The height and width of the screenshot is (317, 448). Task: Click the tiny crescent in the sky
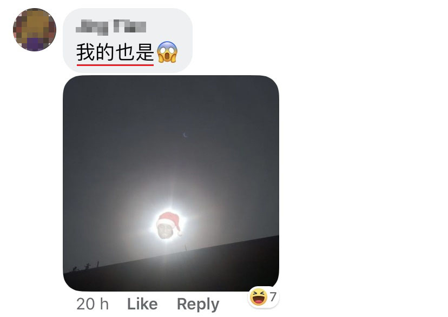185,135
